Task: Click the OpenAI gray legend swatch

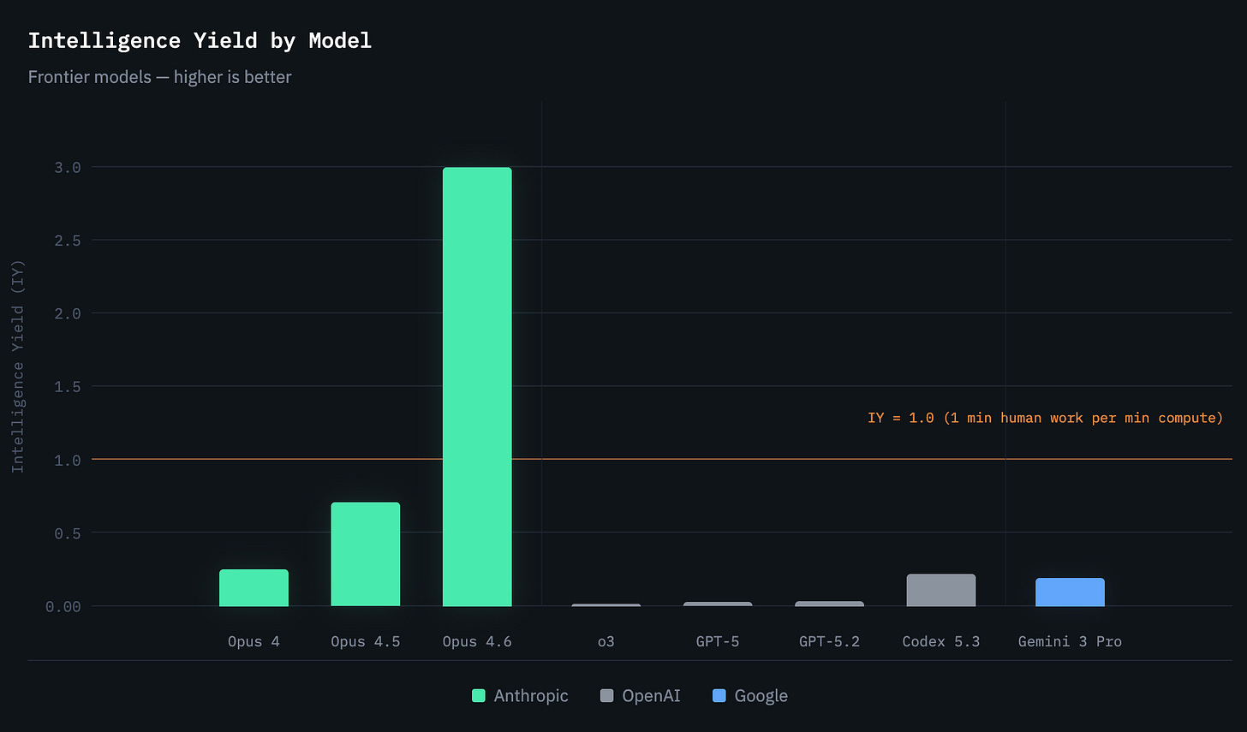Action: click(607, 695)
